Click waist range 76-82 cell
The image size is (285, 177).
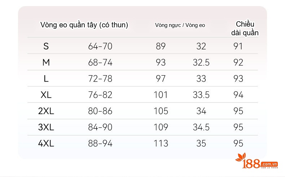click(x=100, y=95)
